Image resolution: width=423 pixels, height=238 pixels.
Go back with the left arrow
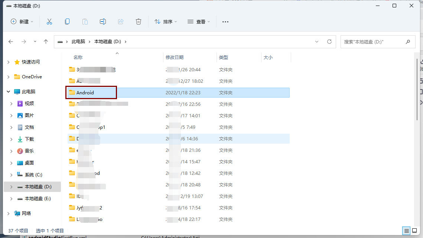(x=11, y=42)
